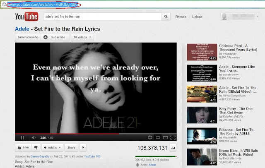Open Adele Someone Like You Lyrics thumbnail
Image resolution: width=265 pixels, height=168 pixels.
pyautogui.click(x=202, y=73)
